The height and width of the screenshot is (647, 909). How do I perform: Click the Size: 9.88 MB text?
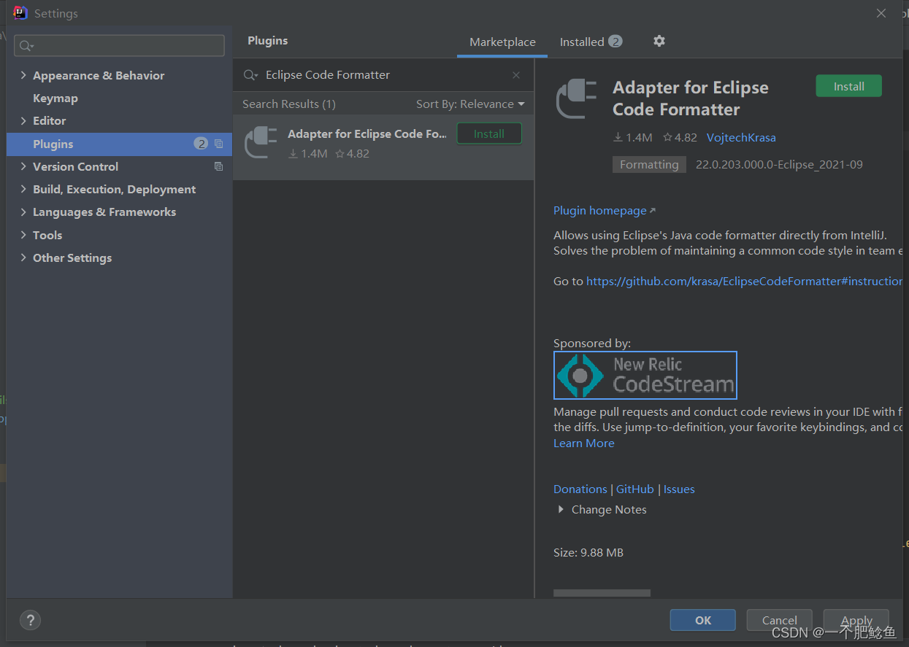click(x=588, y=552)
